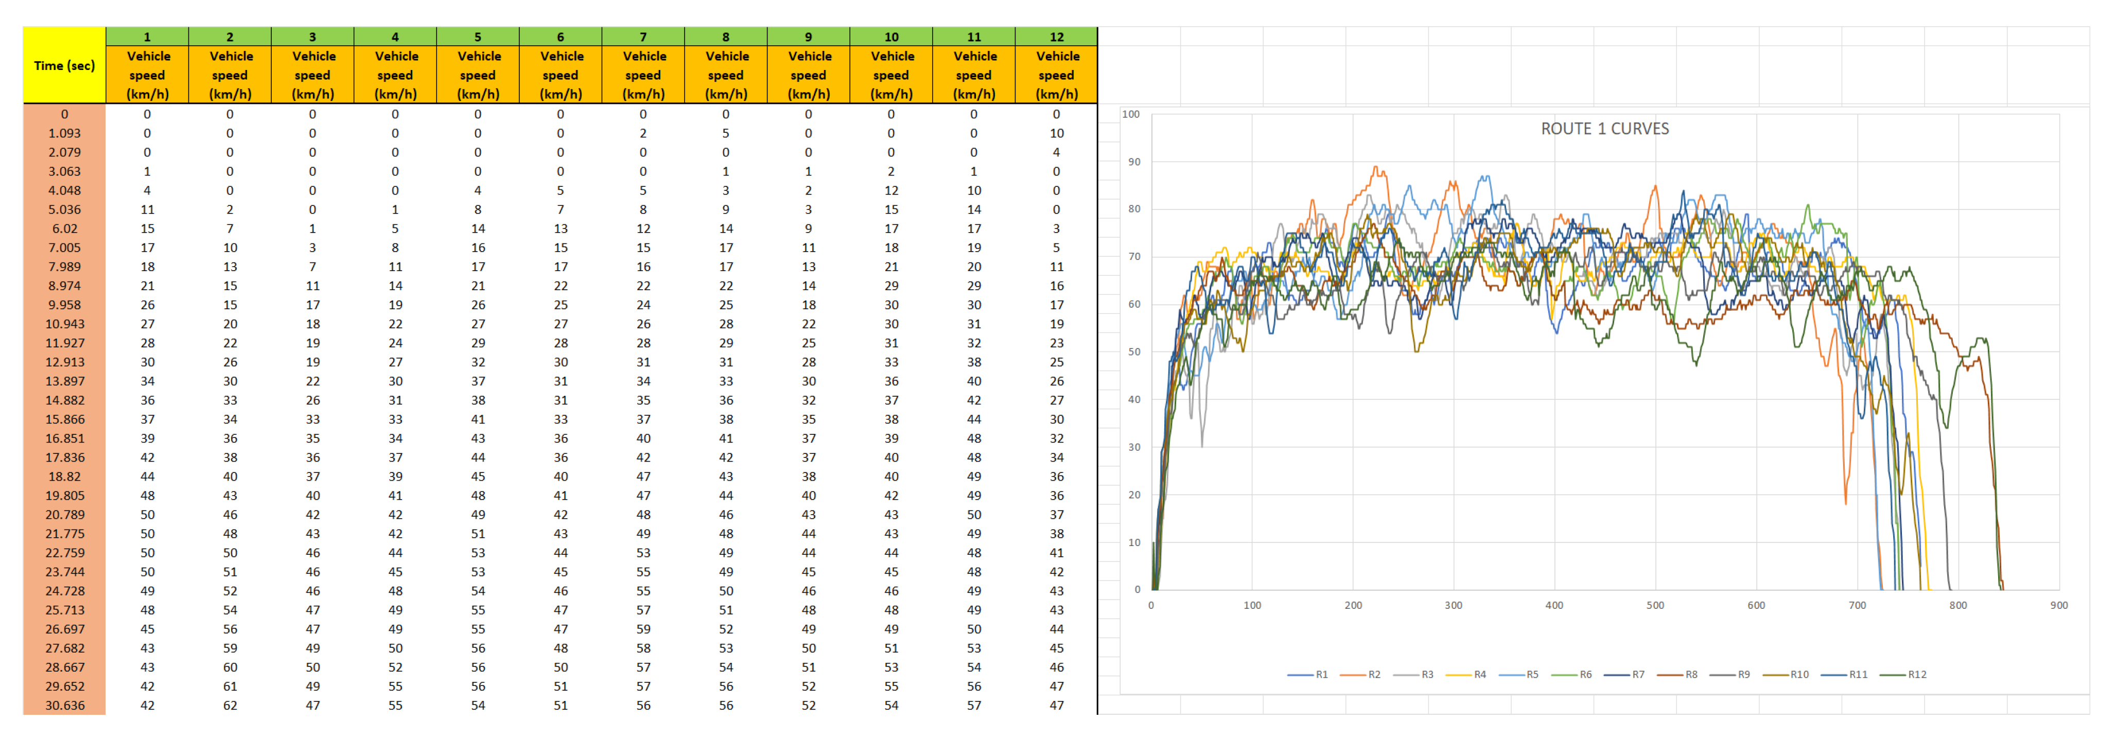The width and height of the screenshot is (2116, 739).
Task: Click the 50 label on the vertical axis
Action: tap(1133, 351)
